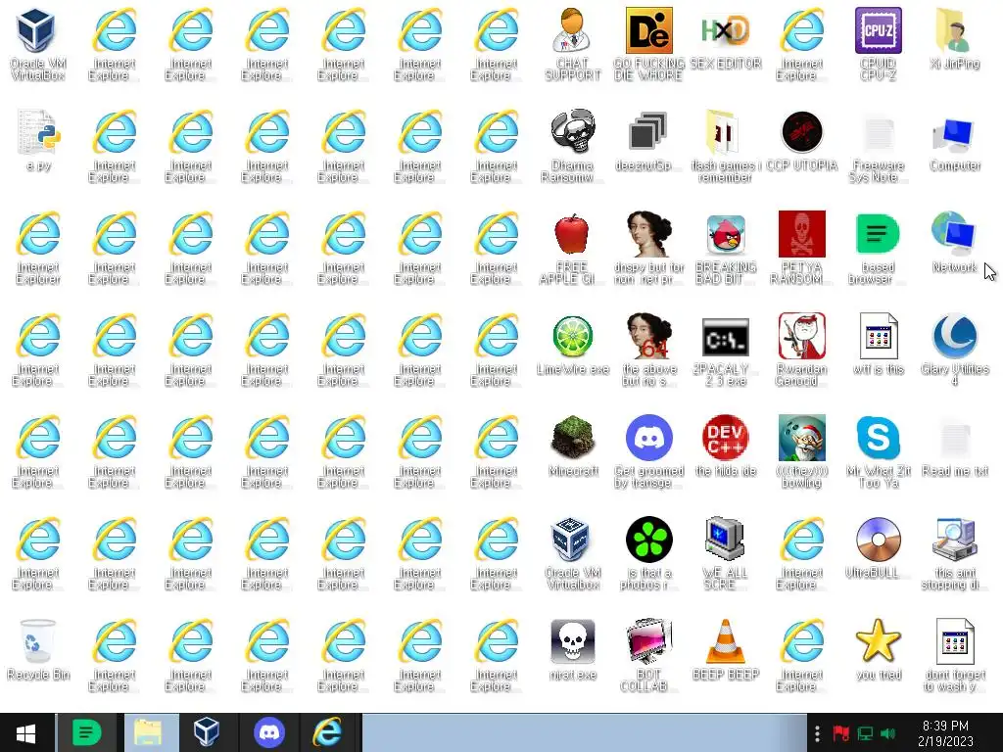Open the clock showing 8:39 PM

pyautogui.click(x=945, y=733)
